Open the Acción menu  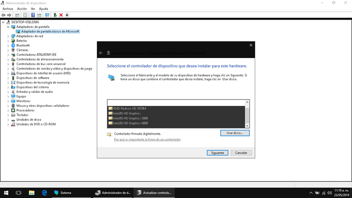(x=22, y=9)
